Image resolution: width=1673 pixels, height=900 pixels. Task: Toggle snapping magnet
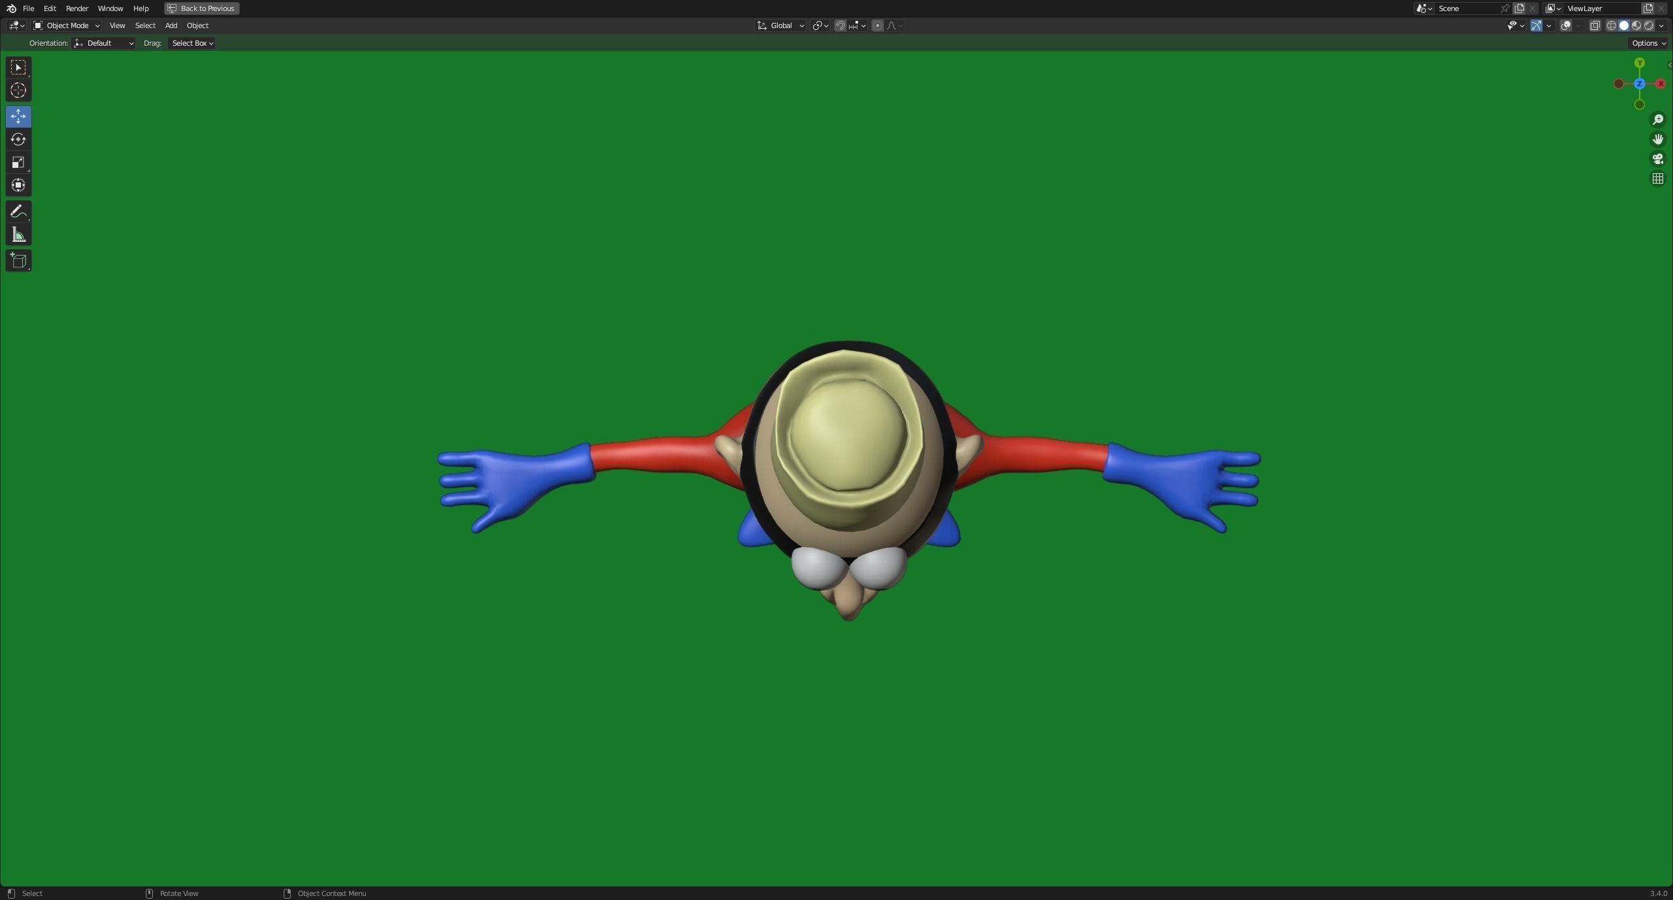click(x=840, y=25)
